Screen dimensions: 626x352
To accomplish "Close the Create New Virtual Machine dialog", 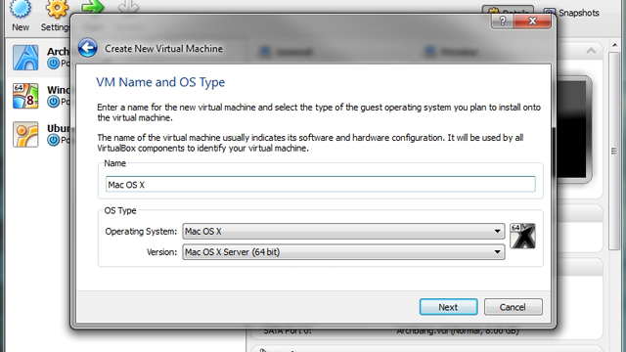I will click(x=532, y=21).
